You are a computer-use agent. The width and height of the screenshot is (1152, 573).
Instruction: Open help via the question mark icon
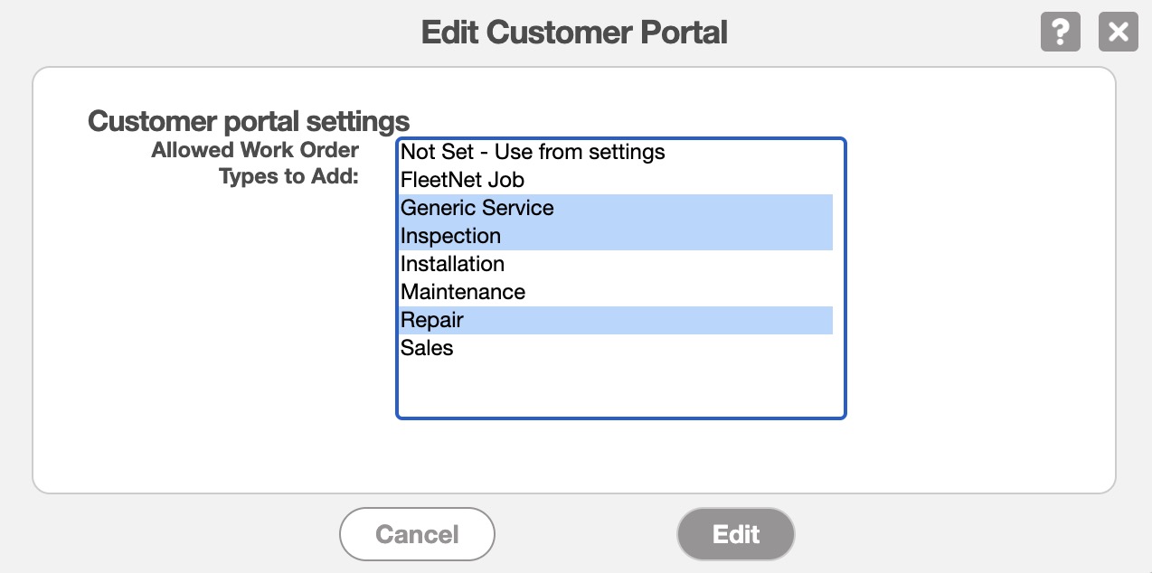click(1061, 33)
